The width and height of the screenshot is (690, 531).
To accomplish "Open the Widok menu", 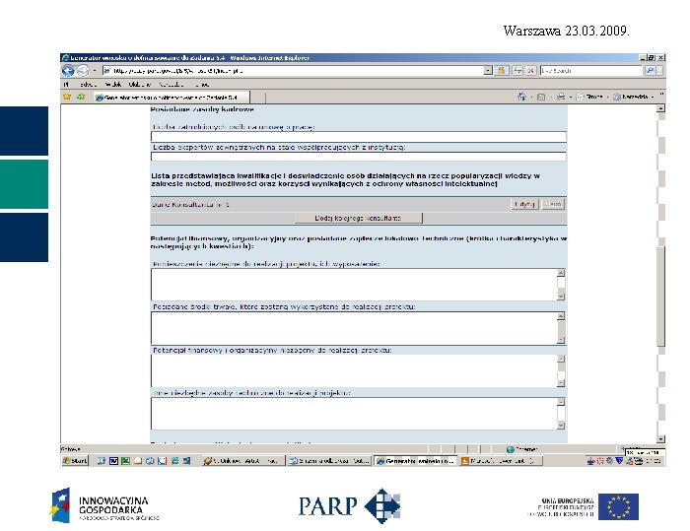I will pos(112,84).
